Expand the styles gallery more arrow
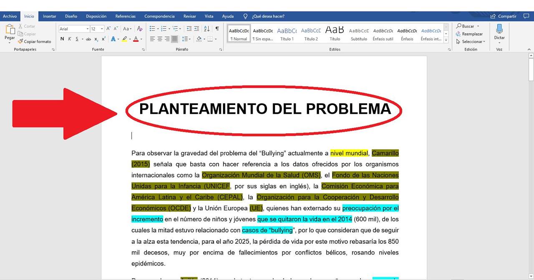This screenshot has width=534, height=280. coord(446,40)
